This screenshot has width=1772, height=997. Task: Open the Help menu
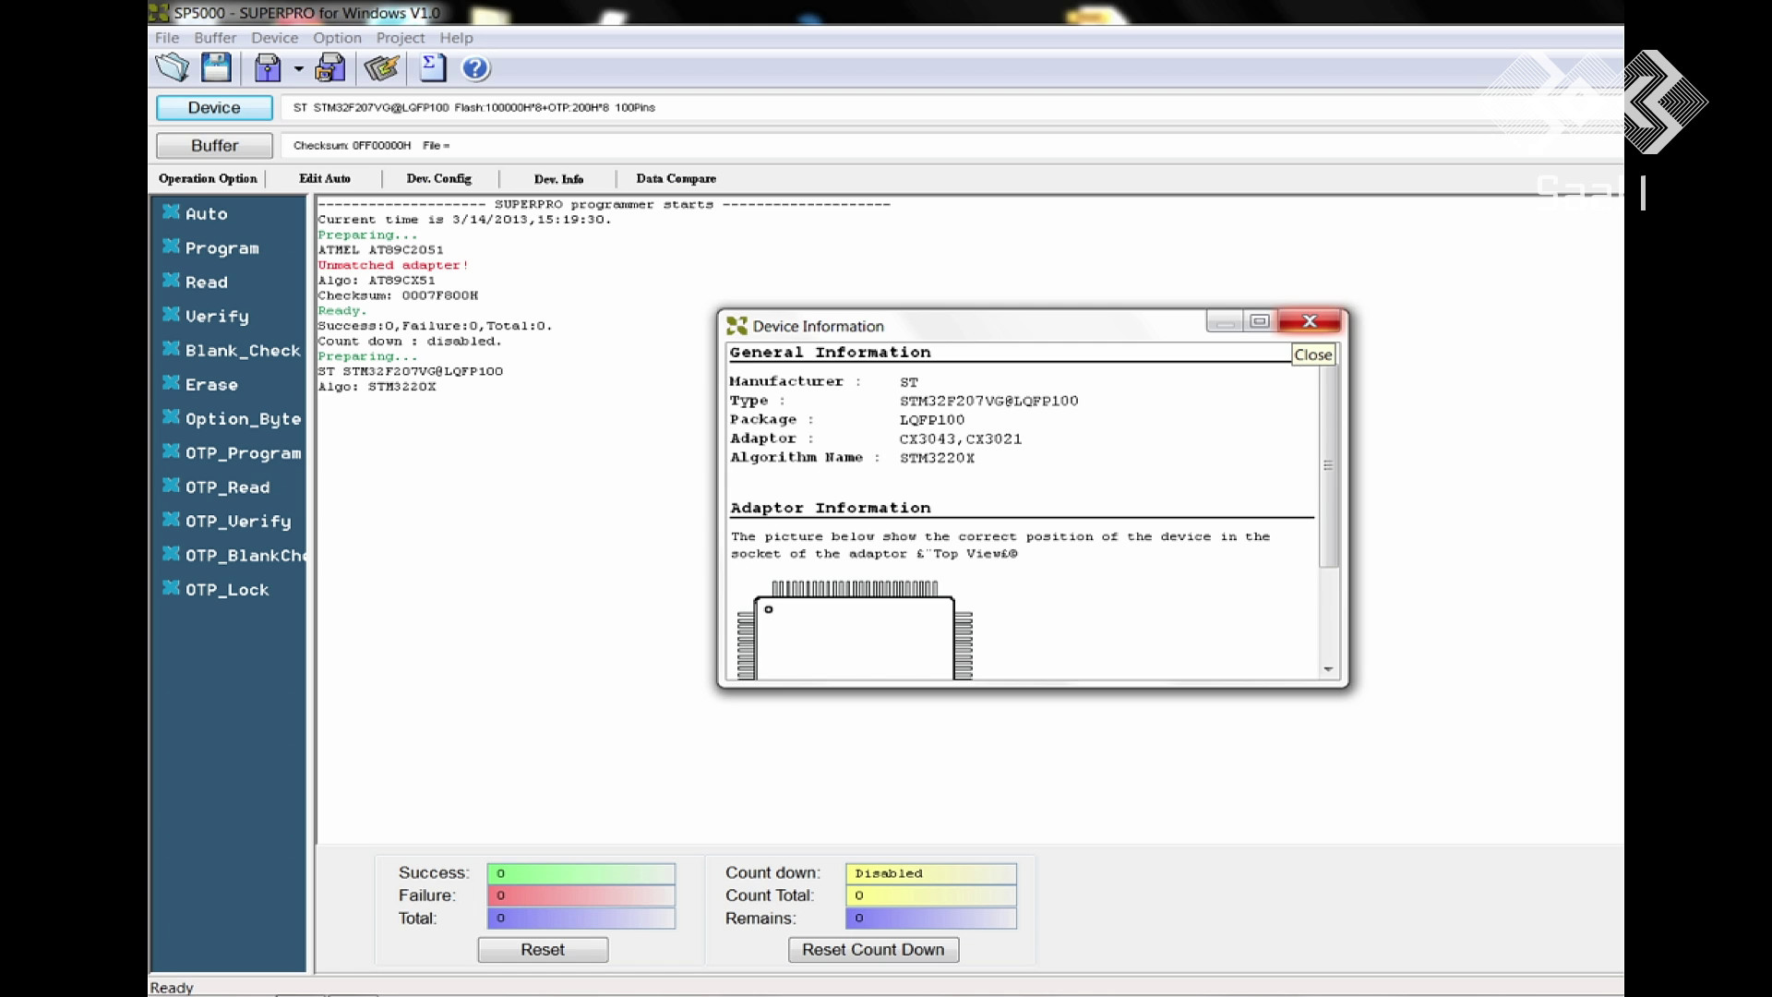456,38
